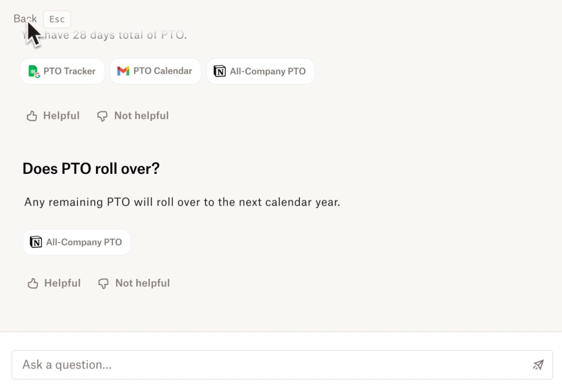Click the Gmail icon on PTO Calendar chip
This screenshot has height=388, width=562.
(123, 71)
